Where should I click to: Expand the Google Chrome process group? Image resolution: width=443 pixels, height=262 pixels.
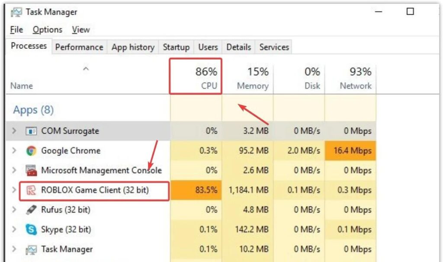coord(14,151)
